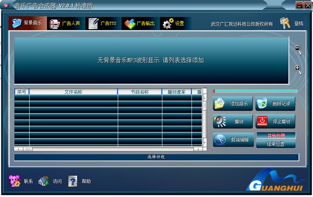The height and width of the screenshot is (197, 313).
Task: Click the 武汉广汇视达科技公司版权所有 copyright text
Action: [x=242, y=24]
